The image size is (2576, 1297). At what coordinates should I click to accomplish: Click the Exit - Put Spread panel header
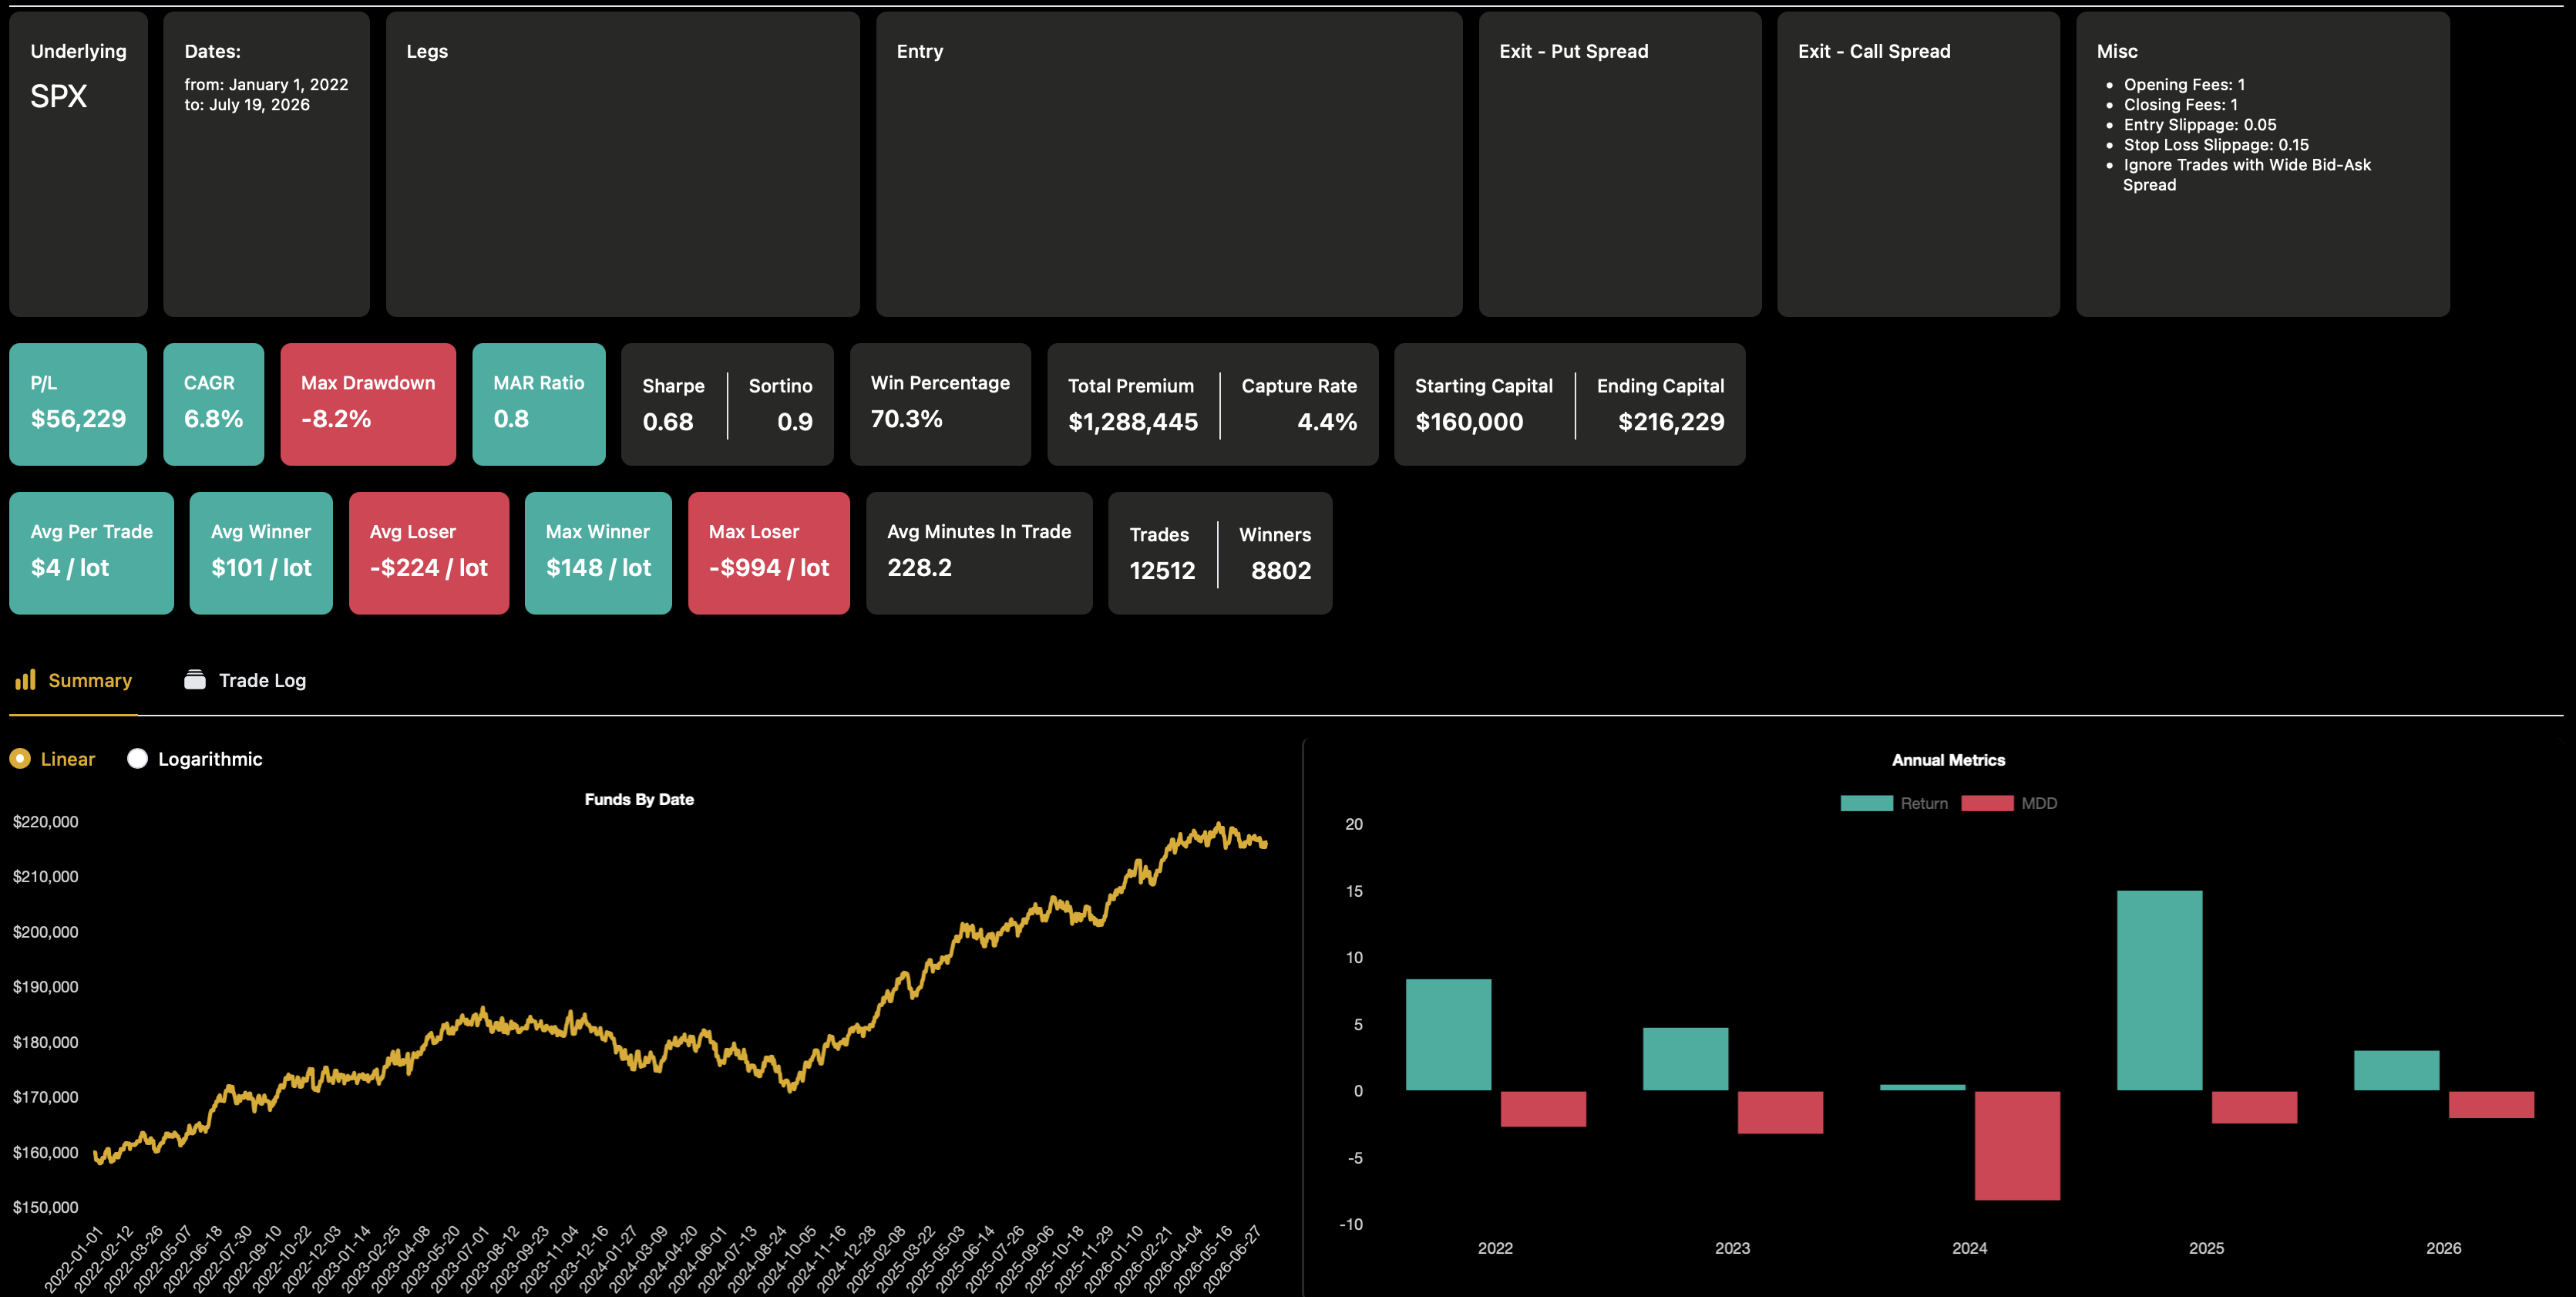point(1574,51)
